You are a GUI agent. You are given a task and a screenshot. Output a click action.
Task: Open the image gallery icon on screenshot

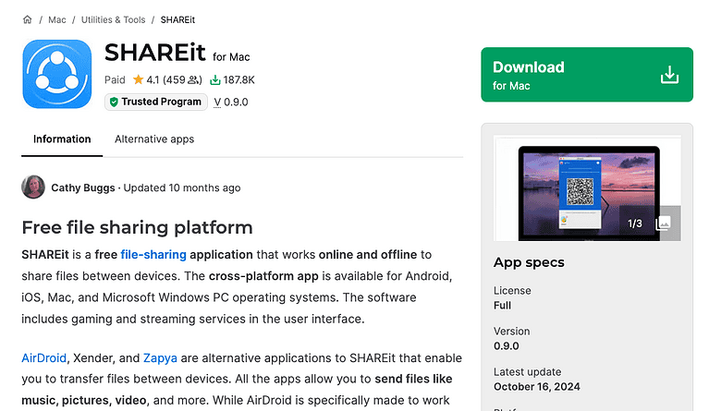coord(663,224)
